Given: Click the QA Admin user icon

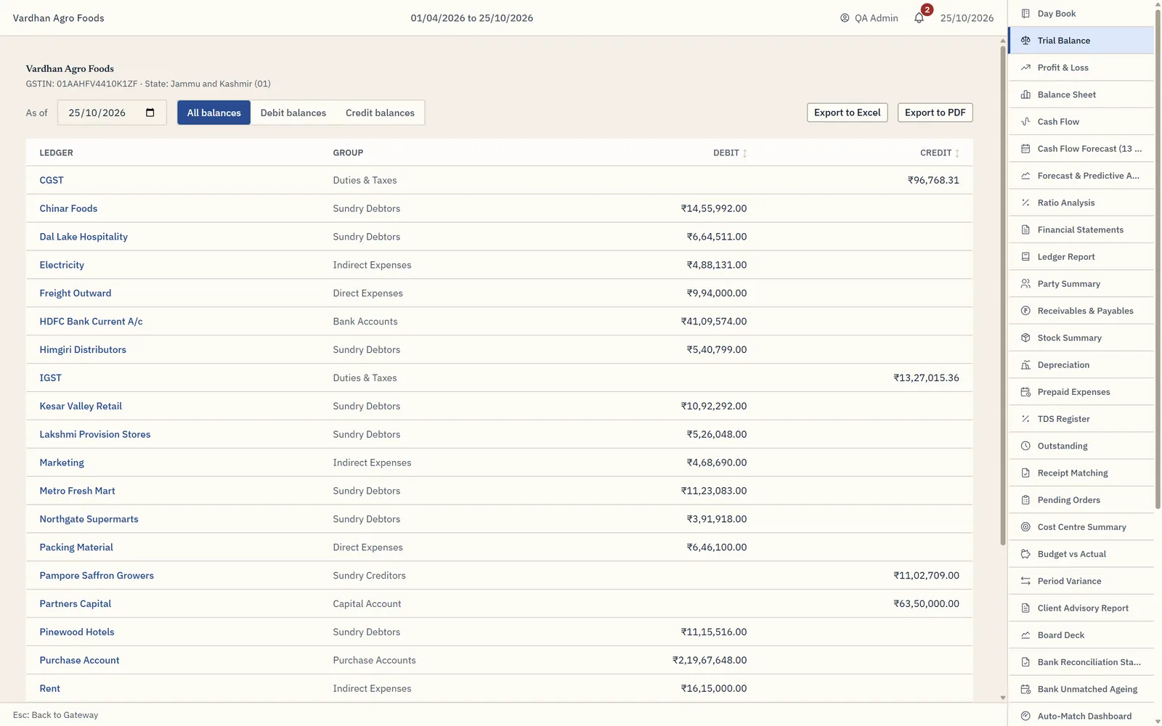Looking at the screenshot, I should 845,18.
